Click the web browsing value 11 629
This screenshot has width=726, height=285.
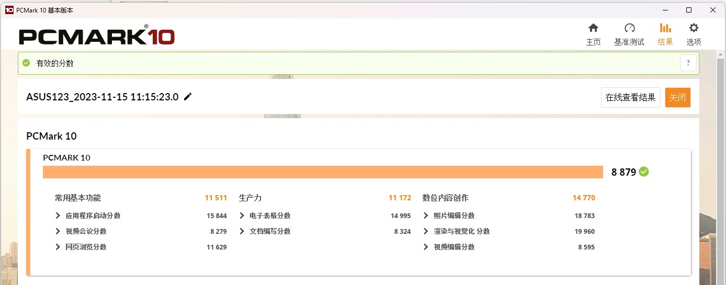217,247
